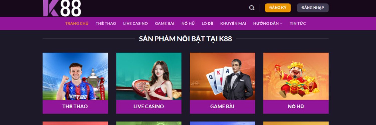Open Thể Thao menu item
This screenshot has width=376, height=125.
click(106, 23)
